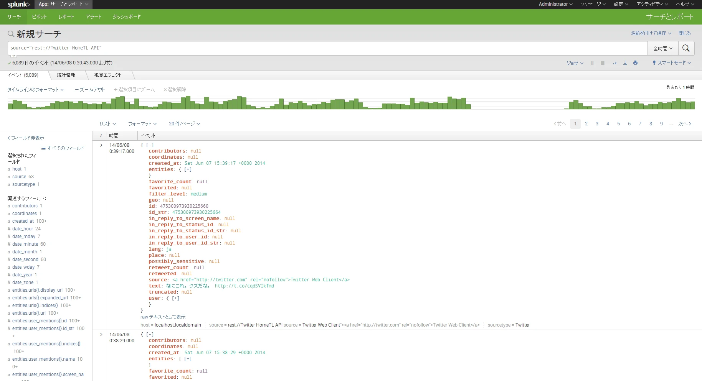Click the 閉じる link
Viewport: 702px width, 381px height.
pos(684,33)
